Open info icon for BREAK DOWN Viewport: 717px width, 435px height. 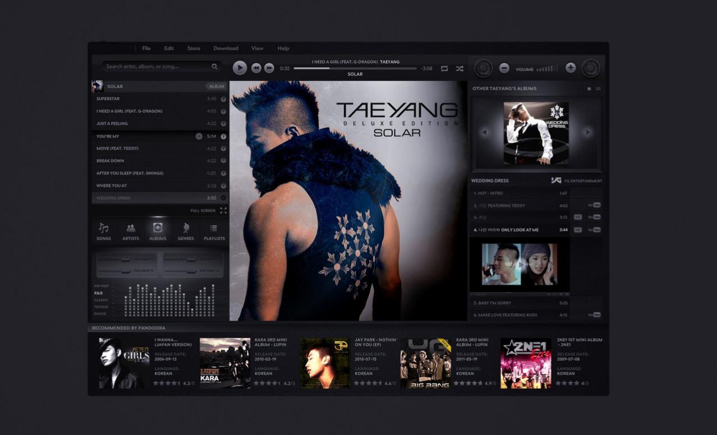click(223, 161)
